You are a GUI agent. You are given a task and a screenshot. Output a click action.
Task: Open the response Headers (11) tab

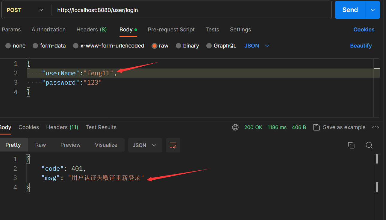point(62,127)
